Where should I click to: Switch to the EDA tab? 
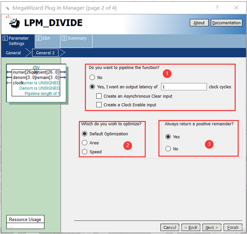[48, 41]
